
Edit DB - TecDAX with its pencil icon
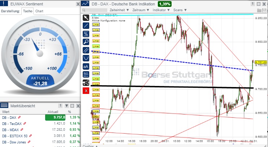[25, 124]
